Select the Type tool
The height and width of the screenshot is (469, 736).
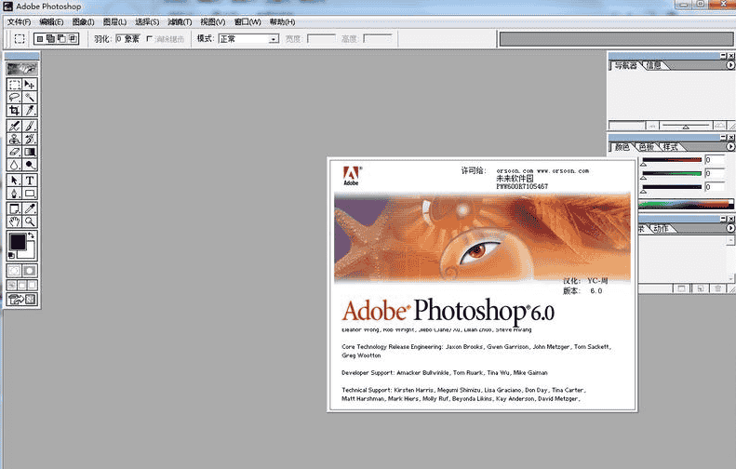point(30,181)
